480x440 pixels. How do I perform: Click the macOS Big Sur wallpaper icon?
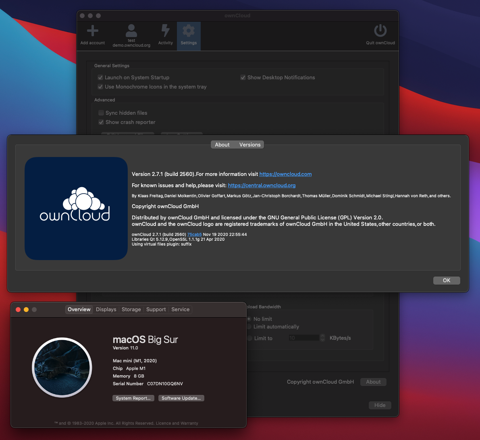pyautogui.click(x=62, y=367)
